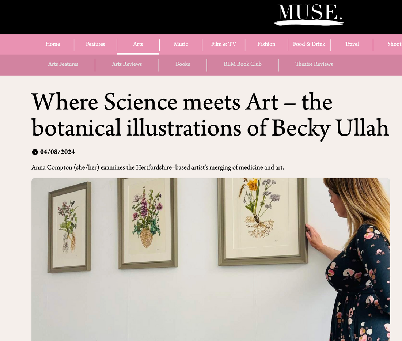The width and height of the screenshot is (402, 341).
Task: Visit the BLM Book Club page
Action: [x=243, y=64]
